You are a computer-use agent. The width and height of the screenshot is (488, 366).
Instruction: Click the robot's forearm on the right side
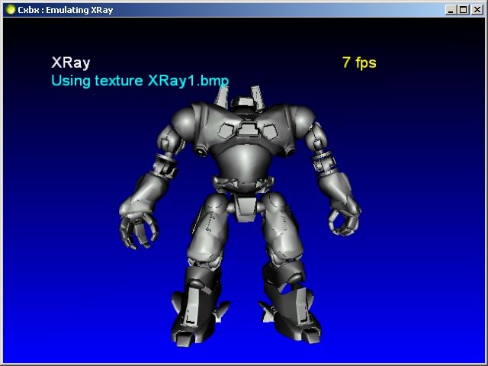click(x=335, y=183)
